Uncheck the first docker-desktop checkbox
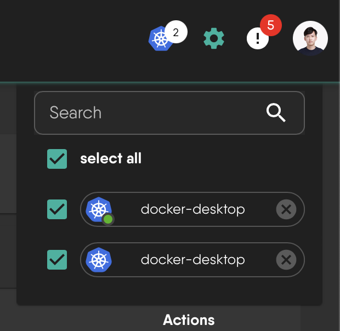 57,209
